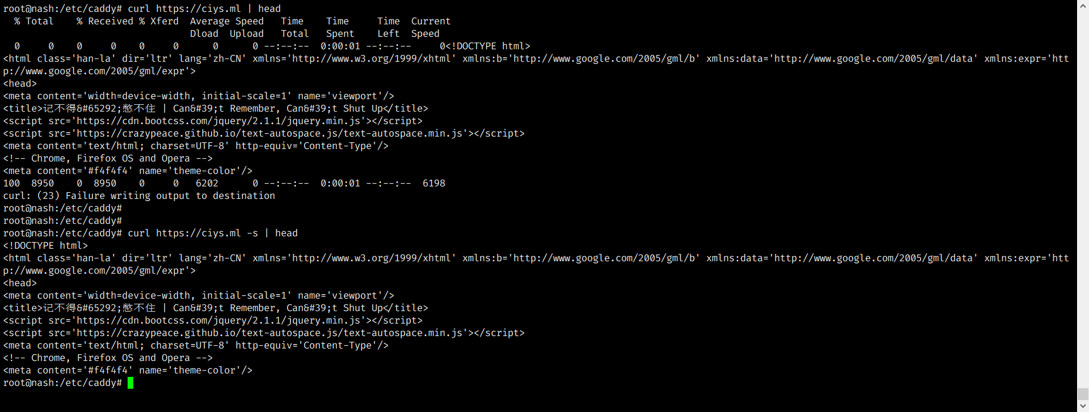This screenshot has height=412, width=1089.
Task: Click the 6198 current speed value
Action: point(434,183)
